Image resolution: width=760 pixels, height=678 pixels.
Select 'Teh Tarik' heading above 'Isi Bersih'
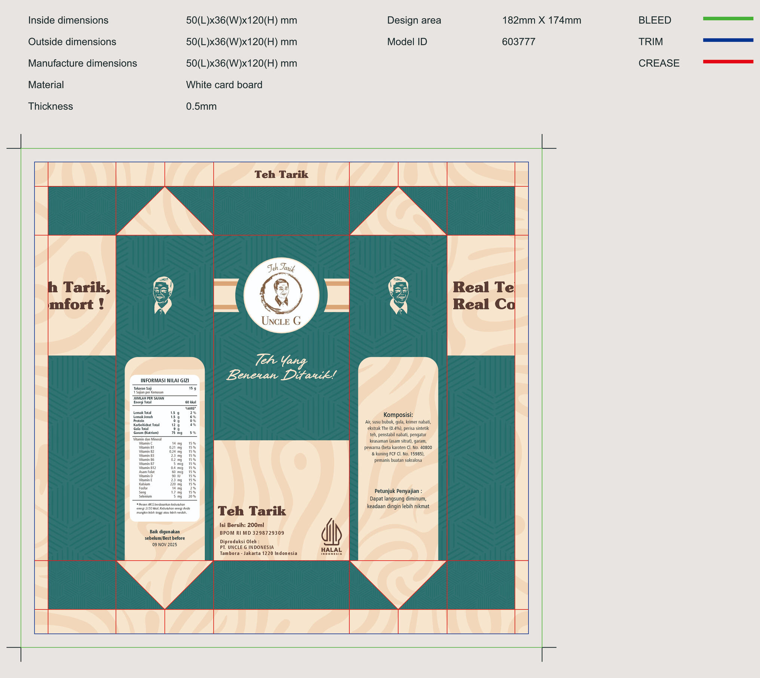pyautogui.click(x=252, y=511)
